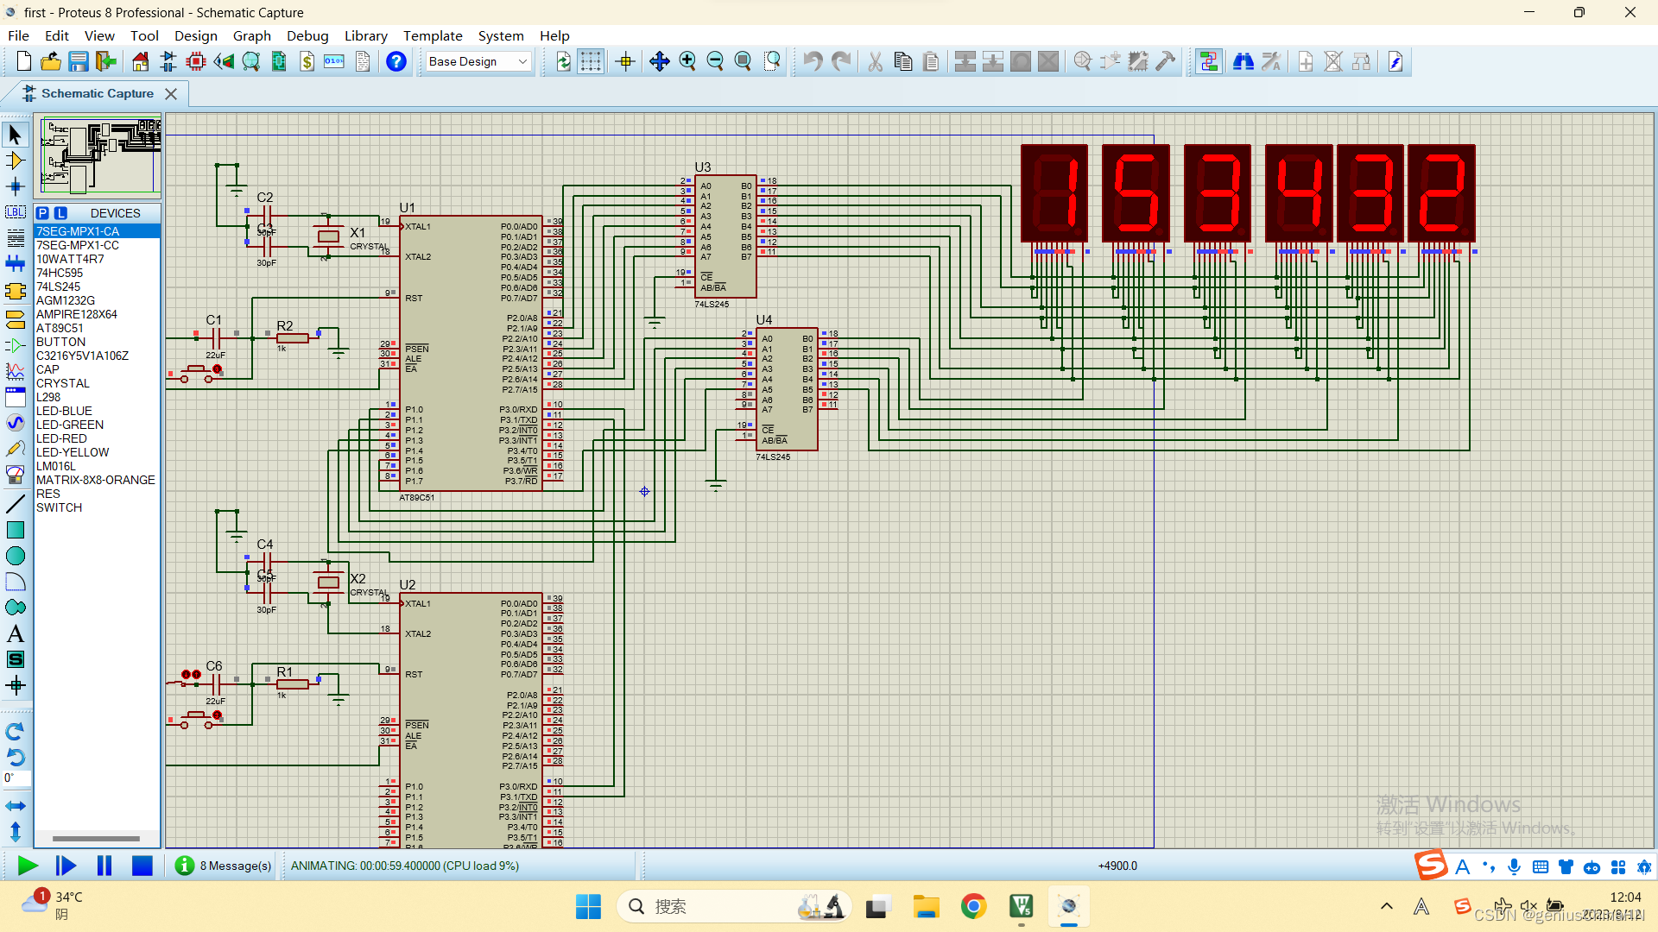Select MATRIX-8X8-ORANGE in the devices list
This screenshot has width=1658, height=932.
[97, 480]
